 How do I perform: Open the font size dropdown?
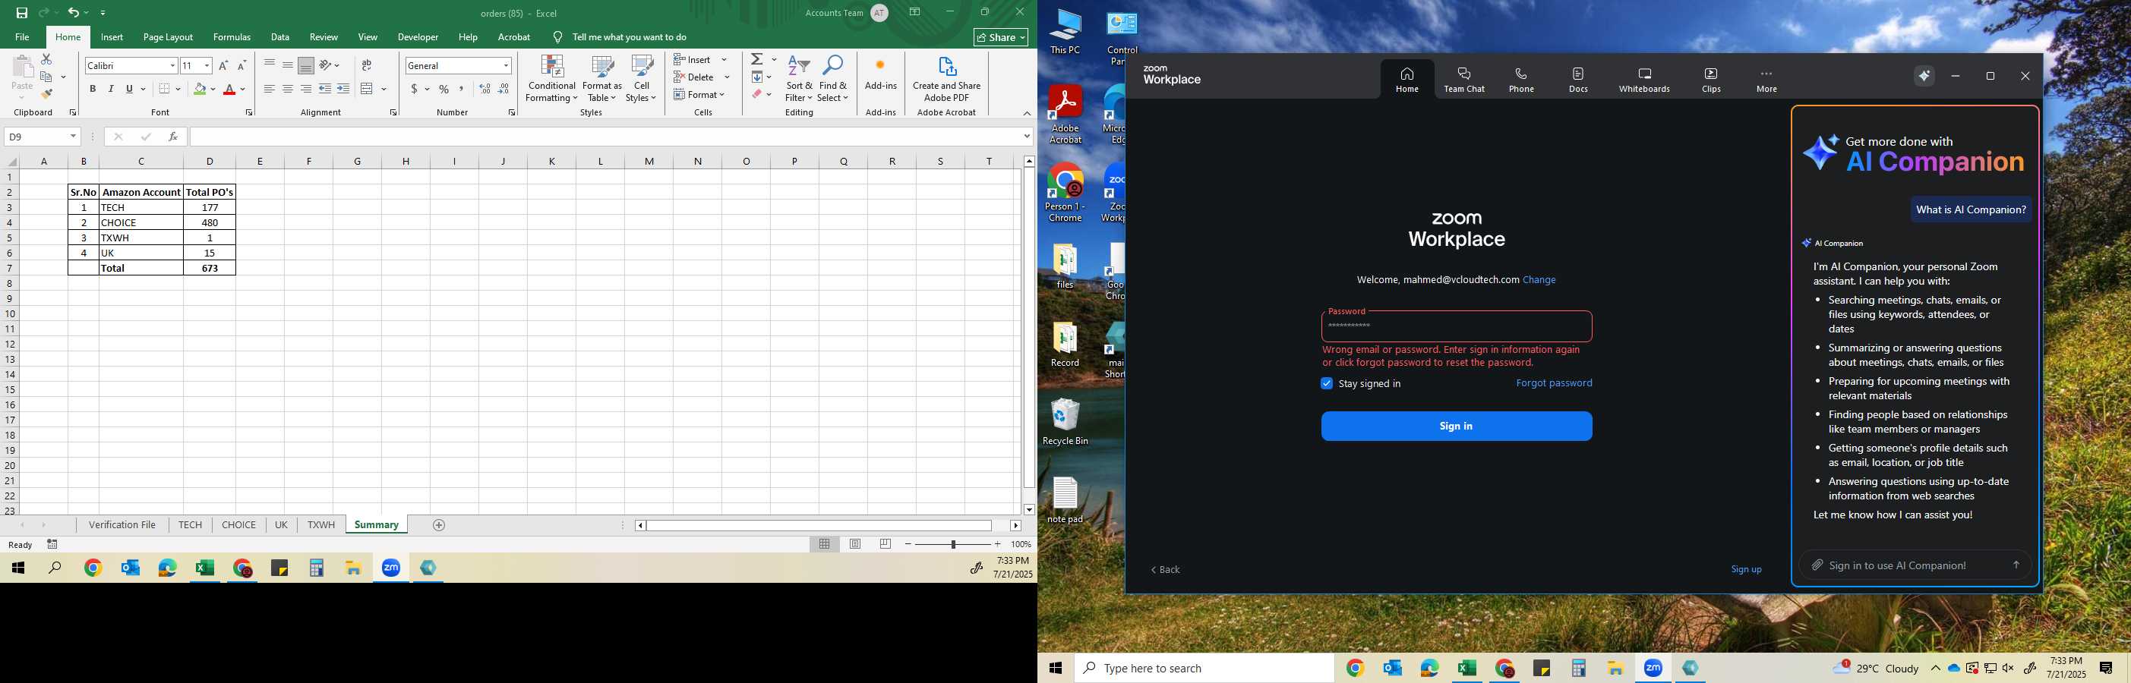[x=207, y=65]
